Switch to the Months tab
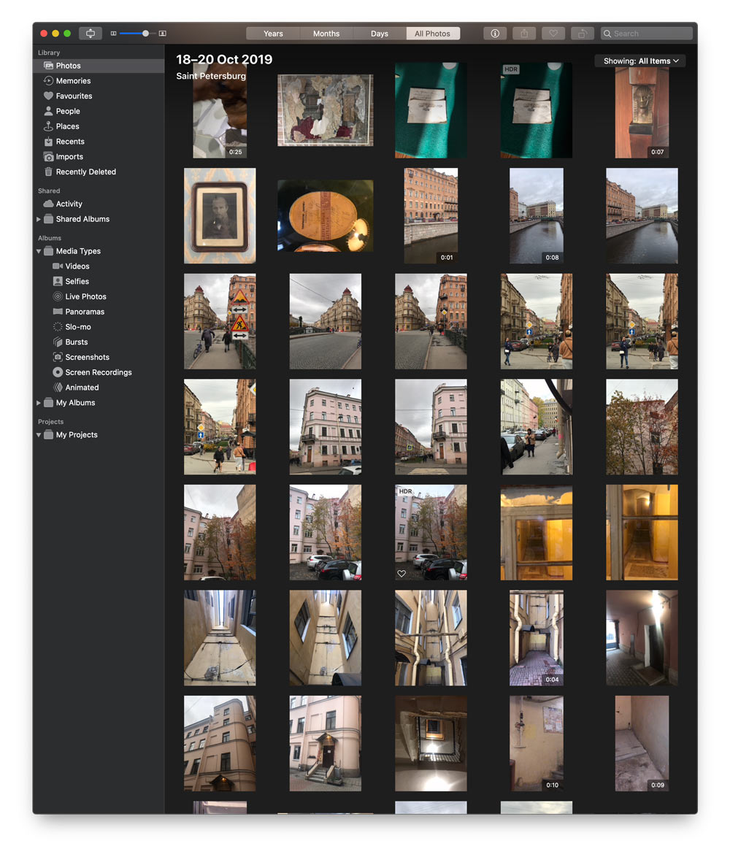730x857 pixels. pos(326,34)
